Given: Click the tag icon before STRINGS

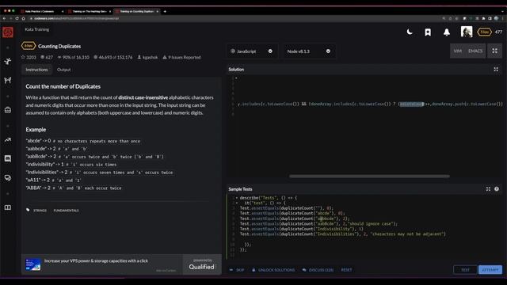Looking at the screenshot, I should point(28,210).
